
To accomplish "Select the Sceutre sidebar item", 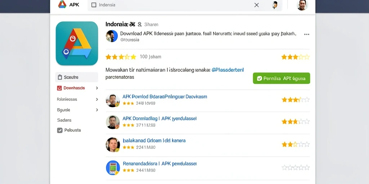I will click(76, 77).
